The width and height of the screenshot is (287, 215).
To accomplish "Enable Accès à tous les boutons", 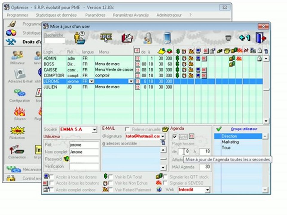I will pos(52,183).
